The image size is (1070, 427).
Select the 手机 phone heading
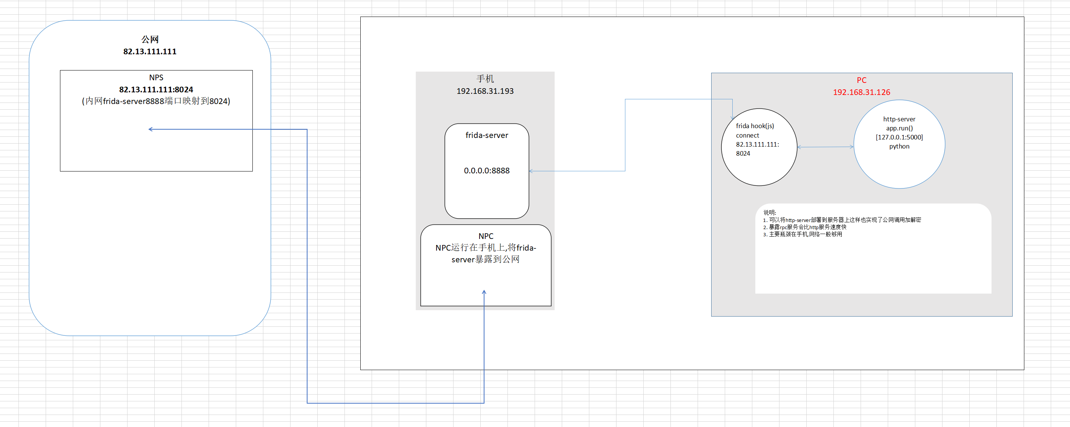click(x=485, y=79)
